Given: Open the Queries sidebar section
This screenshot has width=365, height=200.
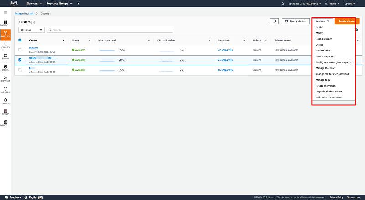Looking at the screenshot, I should point(5,46).
